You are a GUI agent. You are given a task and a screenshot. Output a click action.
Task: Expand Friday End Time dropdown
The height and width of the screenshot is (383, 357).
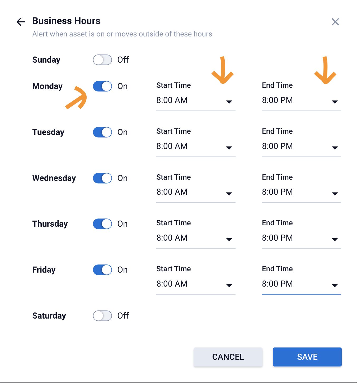301,284
